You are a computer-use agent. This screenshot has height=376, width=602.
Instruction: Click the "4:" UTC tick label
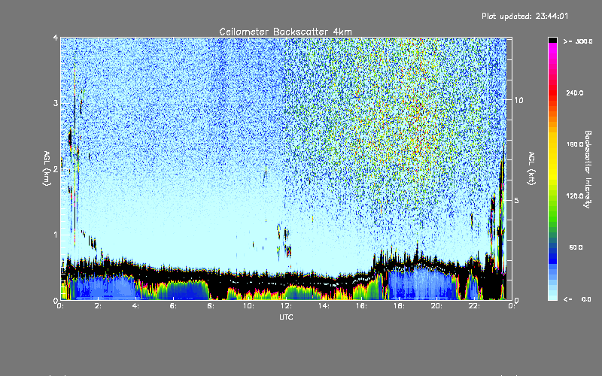(135, 306)
